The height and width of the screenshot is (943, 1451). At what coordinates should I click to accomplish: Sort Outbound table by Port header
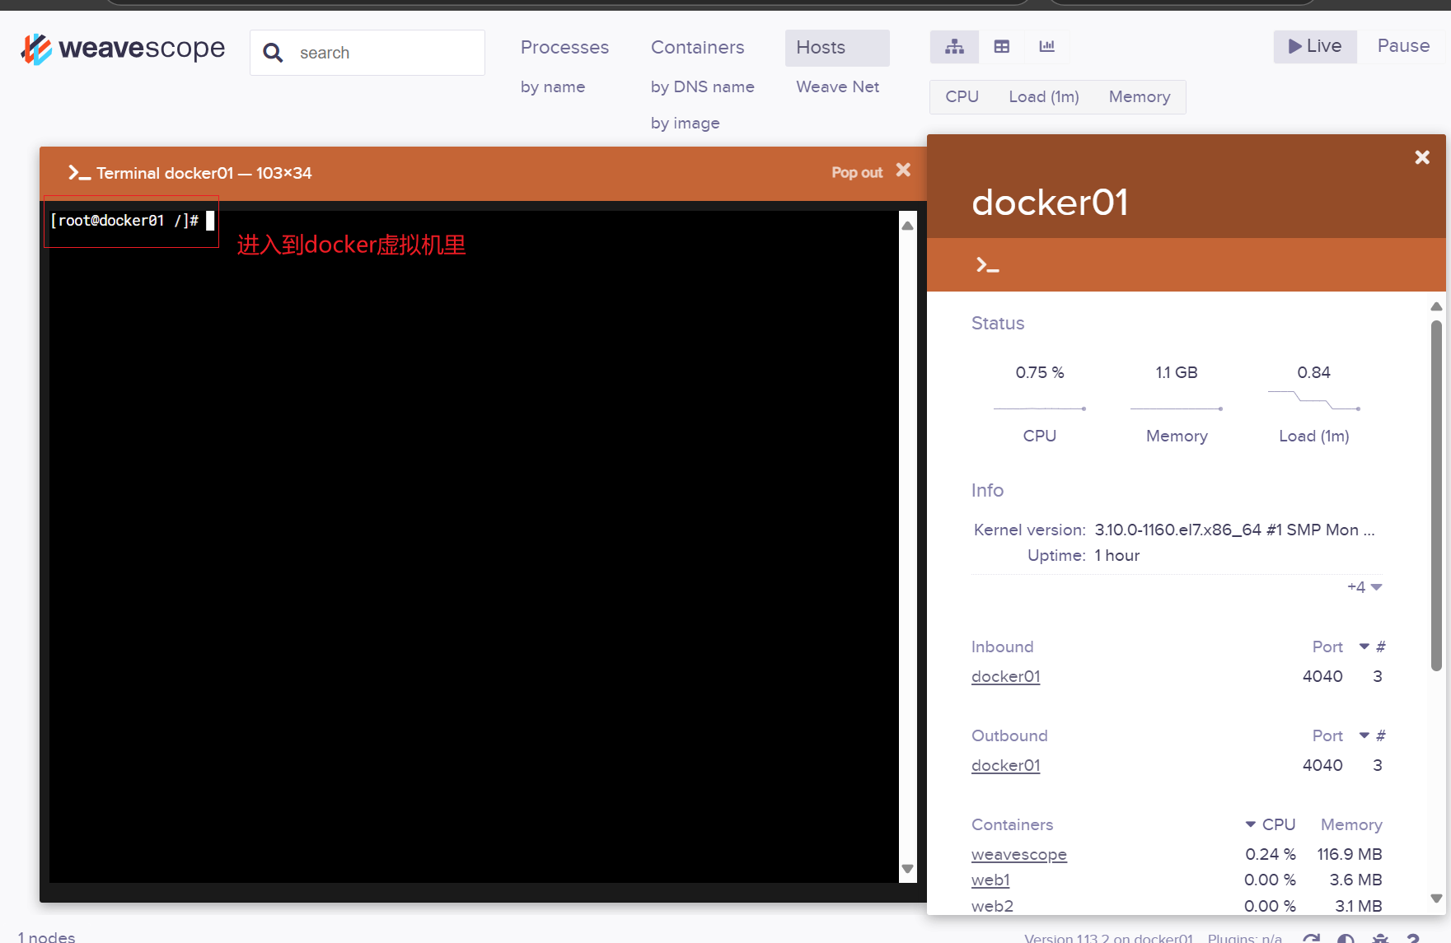1327,735
